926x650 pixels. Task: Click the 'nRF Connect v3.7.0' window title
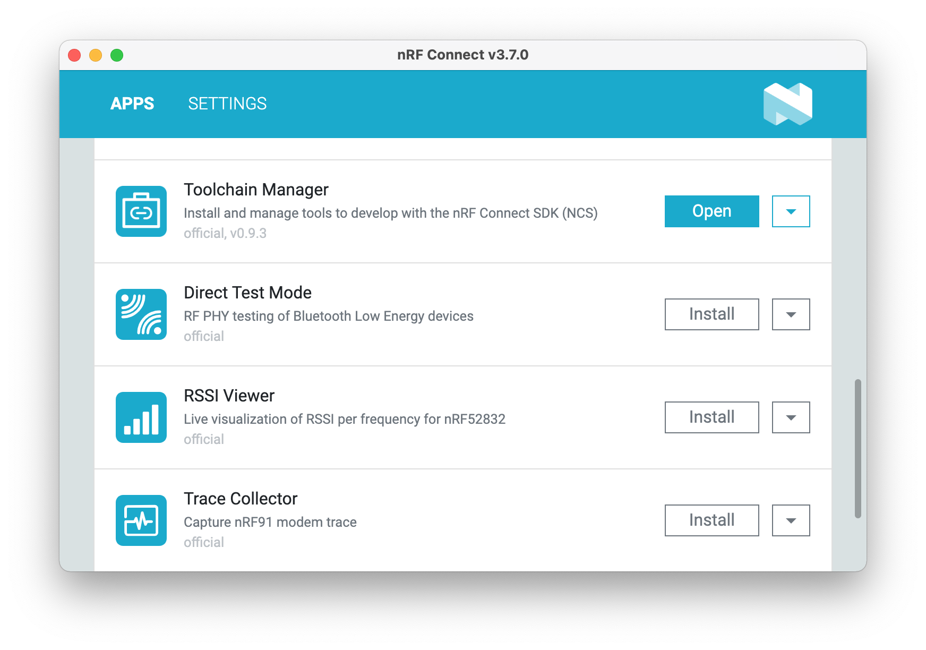pyautogui.click(x=463, y=55)
